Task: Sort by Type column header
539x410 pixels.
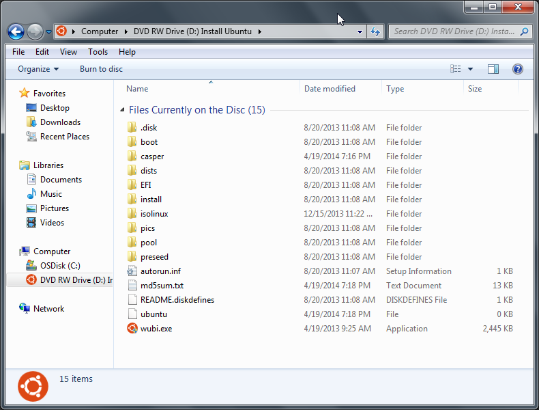Action: 422,88
